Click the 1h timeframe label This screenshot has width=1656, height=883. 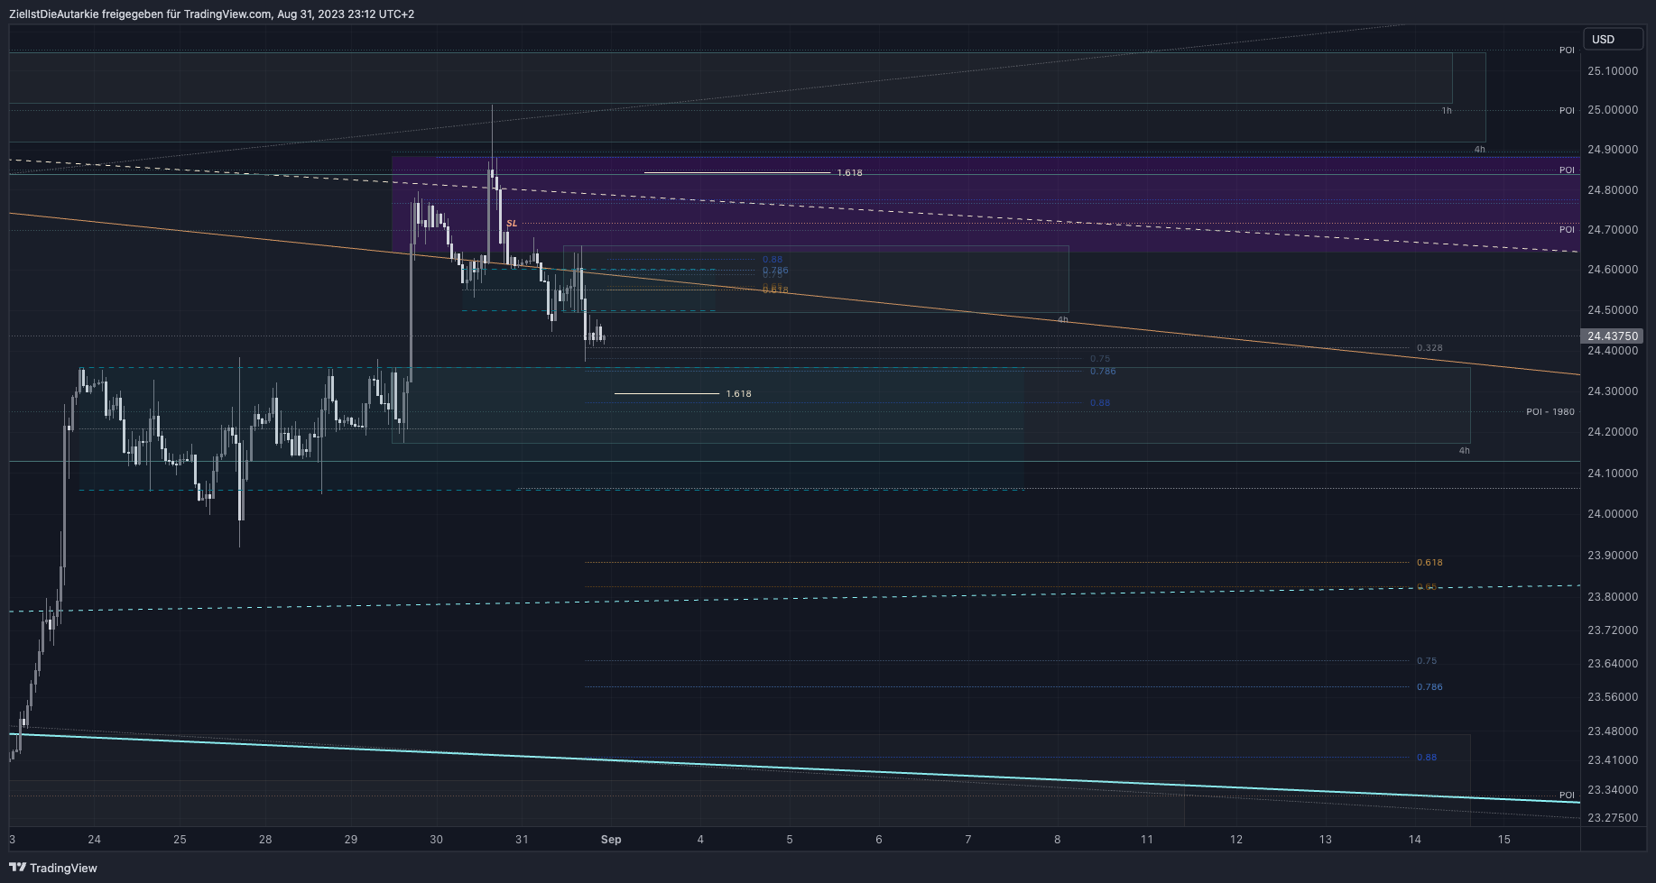(x=1447, y=110)
